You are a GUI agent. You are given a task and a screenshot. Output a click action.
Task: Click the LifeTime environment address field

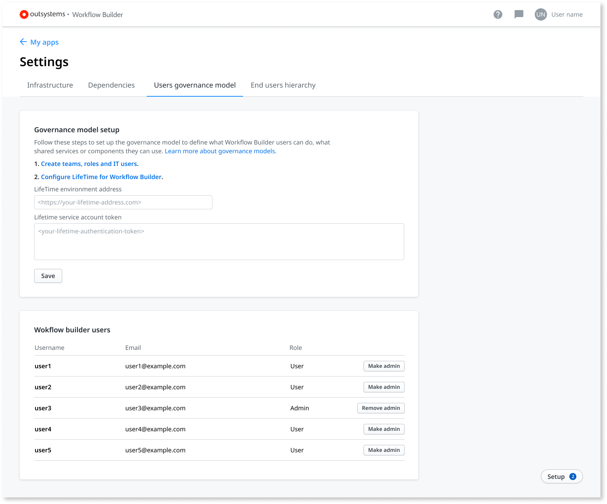(123, 202)
